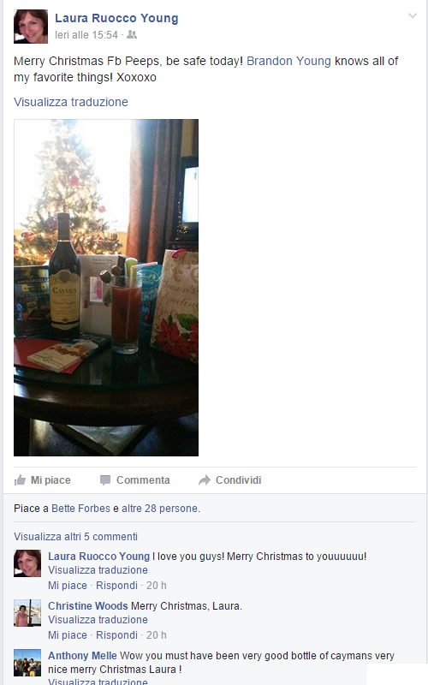Viewport: 428px width, 685px height.
Task: Click Visualizza traduzione under the post text
Action: (71, 102)
